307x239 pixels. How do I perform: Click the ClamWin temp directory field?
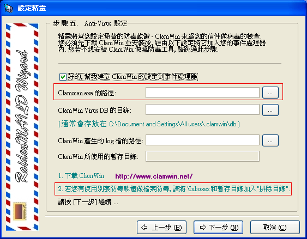pos(202,156)
